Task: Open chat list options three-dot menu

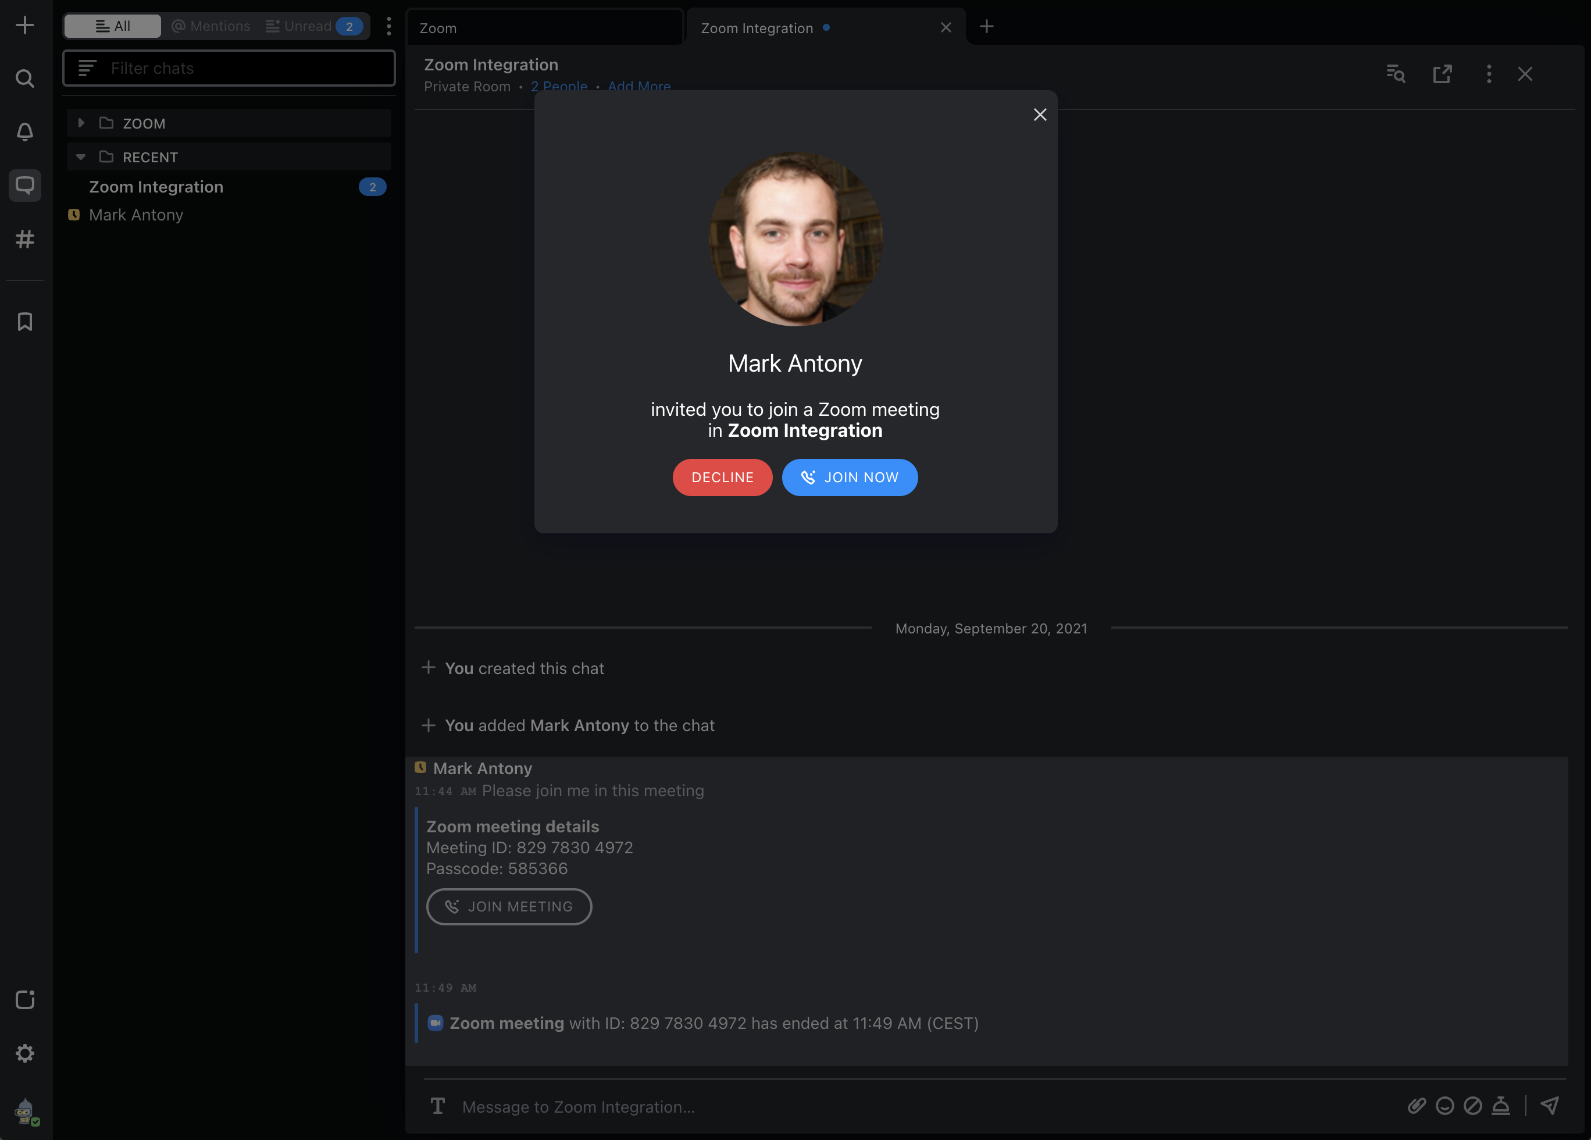Action: coord(388,27)
